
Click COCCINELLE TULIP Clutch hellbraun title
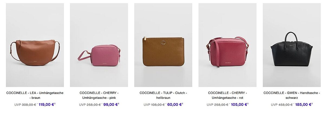click(x=163, y=95)
